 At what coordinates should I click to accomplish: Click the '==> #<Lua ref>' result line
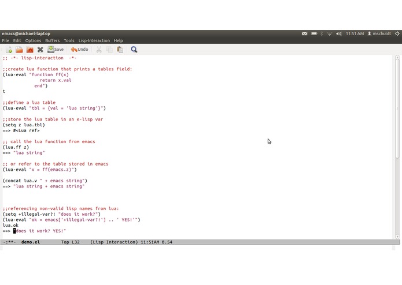[x=21, y=130]
